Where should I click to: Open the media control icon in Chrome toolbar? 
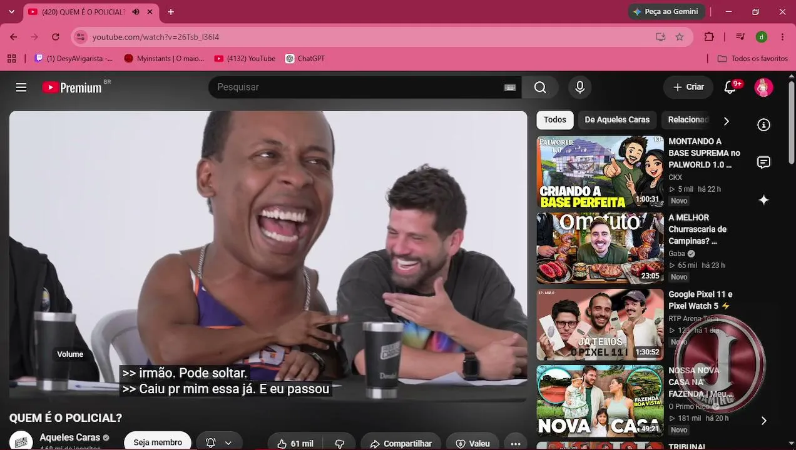(x=740, y=37)
